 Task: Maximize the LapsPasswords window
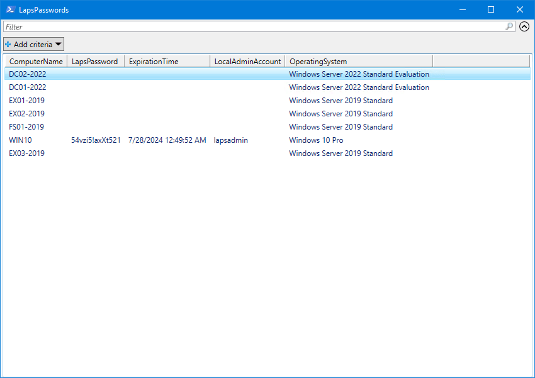[491, 9]
